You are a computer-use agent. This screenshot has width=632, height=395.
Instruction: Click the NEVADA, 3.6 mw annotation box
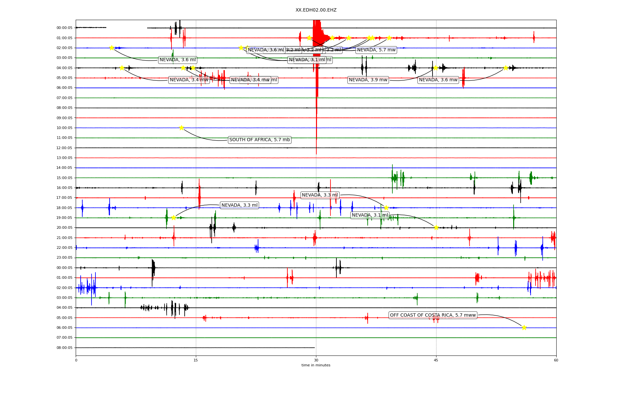pyautogui.click(x=438, y=80)
